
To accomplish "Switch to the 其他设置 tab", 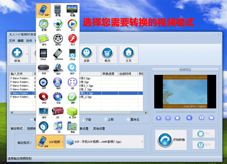I will point(99,129).
